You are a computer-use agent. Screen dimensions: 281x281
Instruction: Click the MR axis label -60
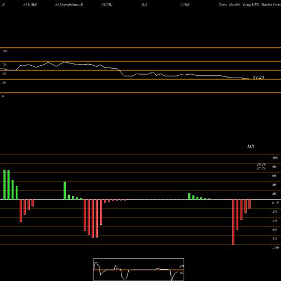pos(274,230)
